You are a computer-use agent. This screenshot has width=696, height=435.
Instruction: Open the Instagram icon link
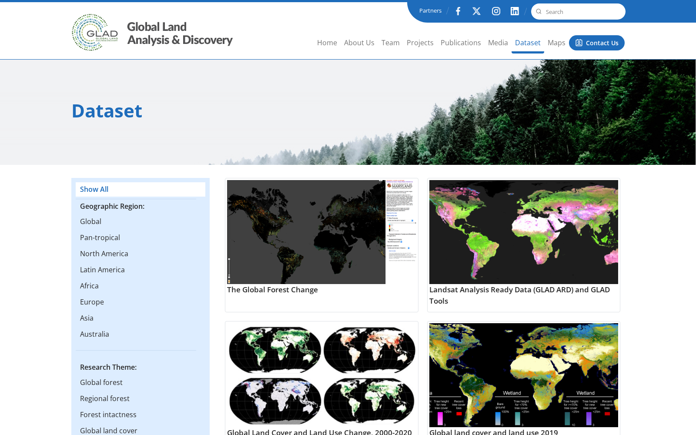click(x=496, y=11)
